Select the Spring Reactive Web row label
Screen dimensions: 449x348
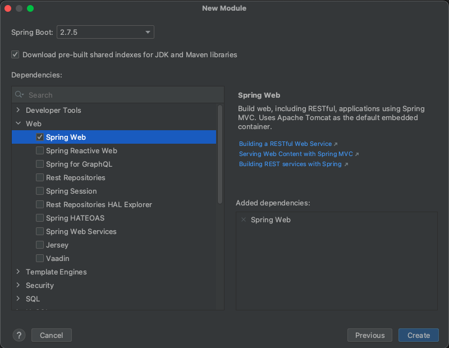tap(81, 150)
